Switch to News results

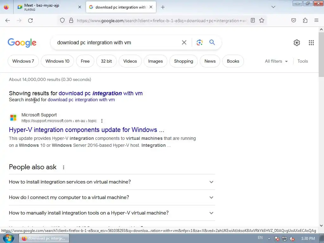210,61
